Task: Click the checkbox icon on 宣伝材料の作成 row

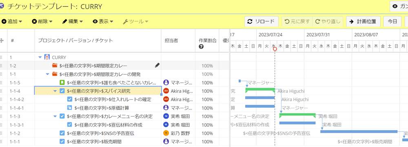Action: pyautogui.click(x=70, y=125)
